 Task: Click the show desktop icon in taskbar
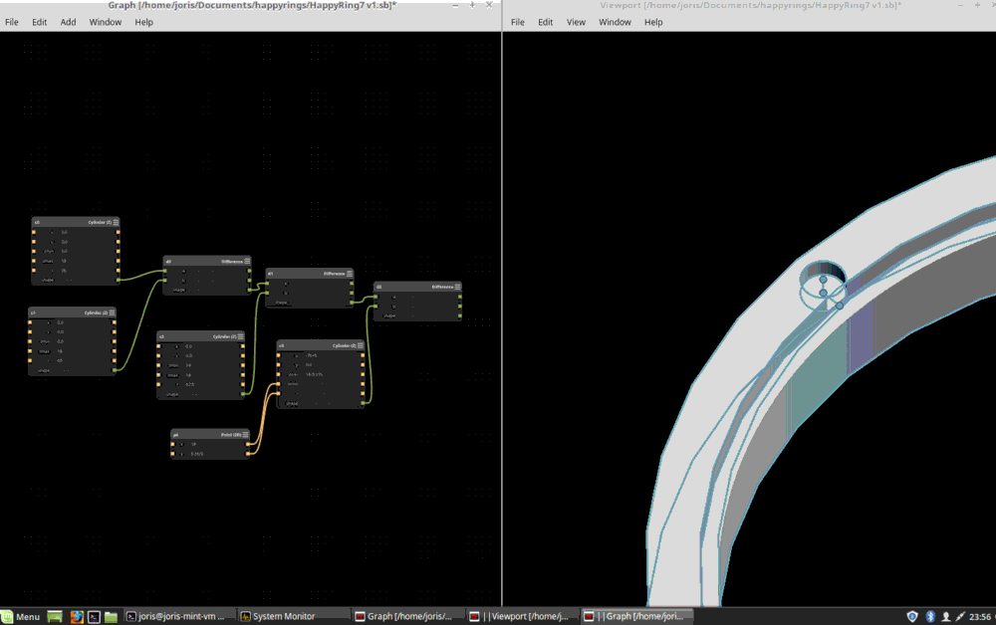(x=55, y=617)
